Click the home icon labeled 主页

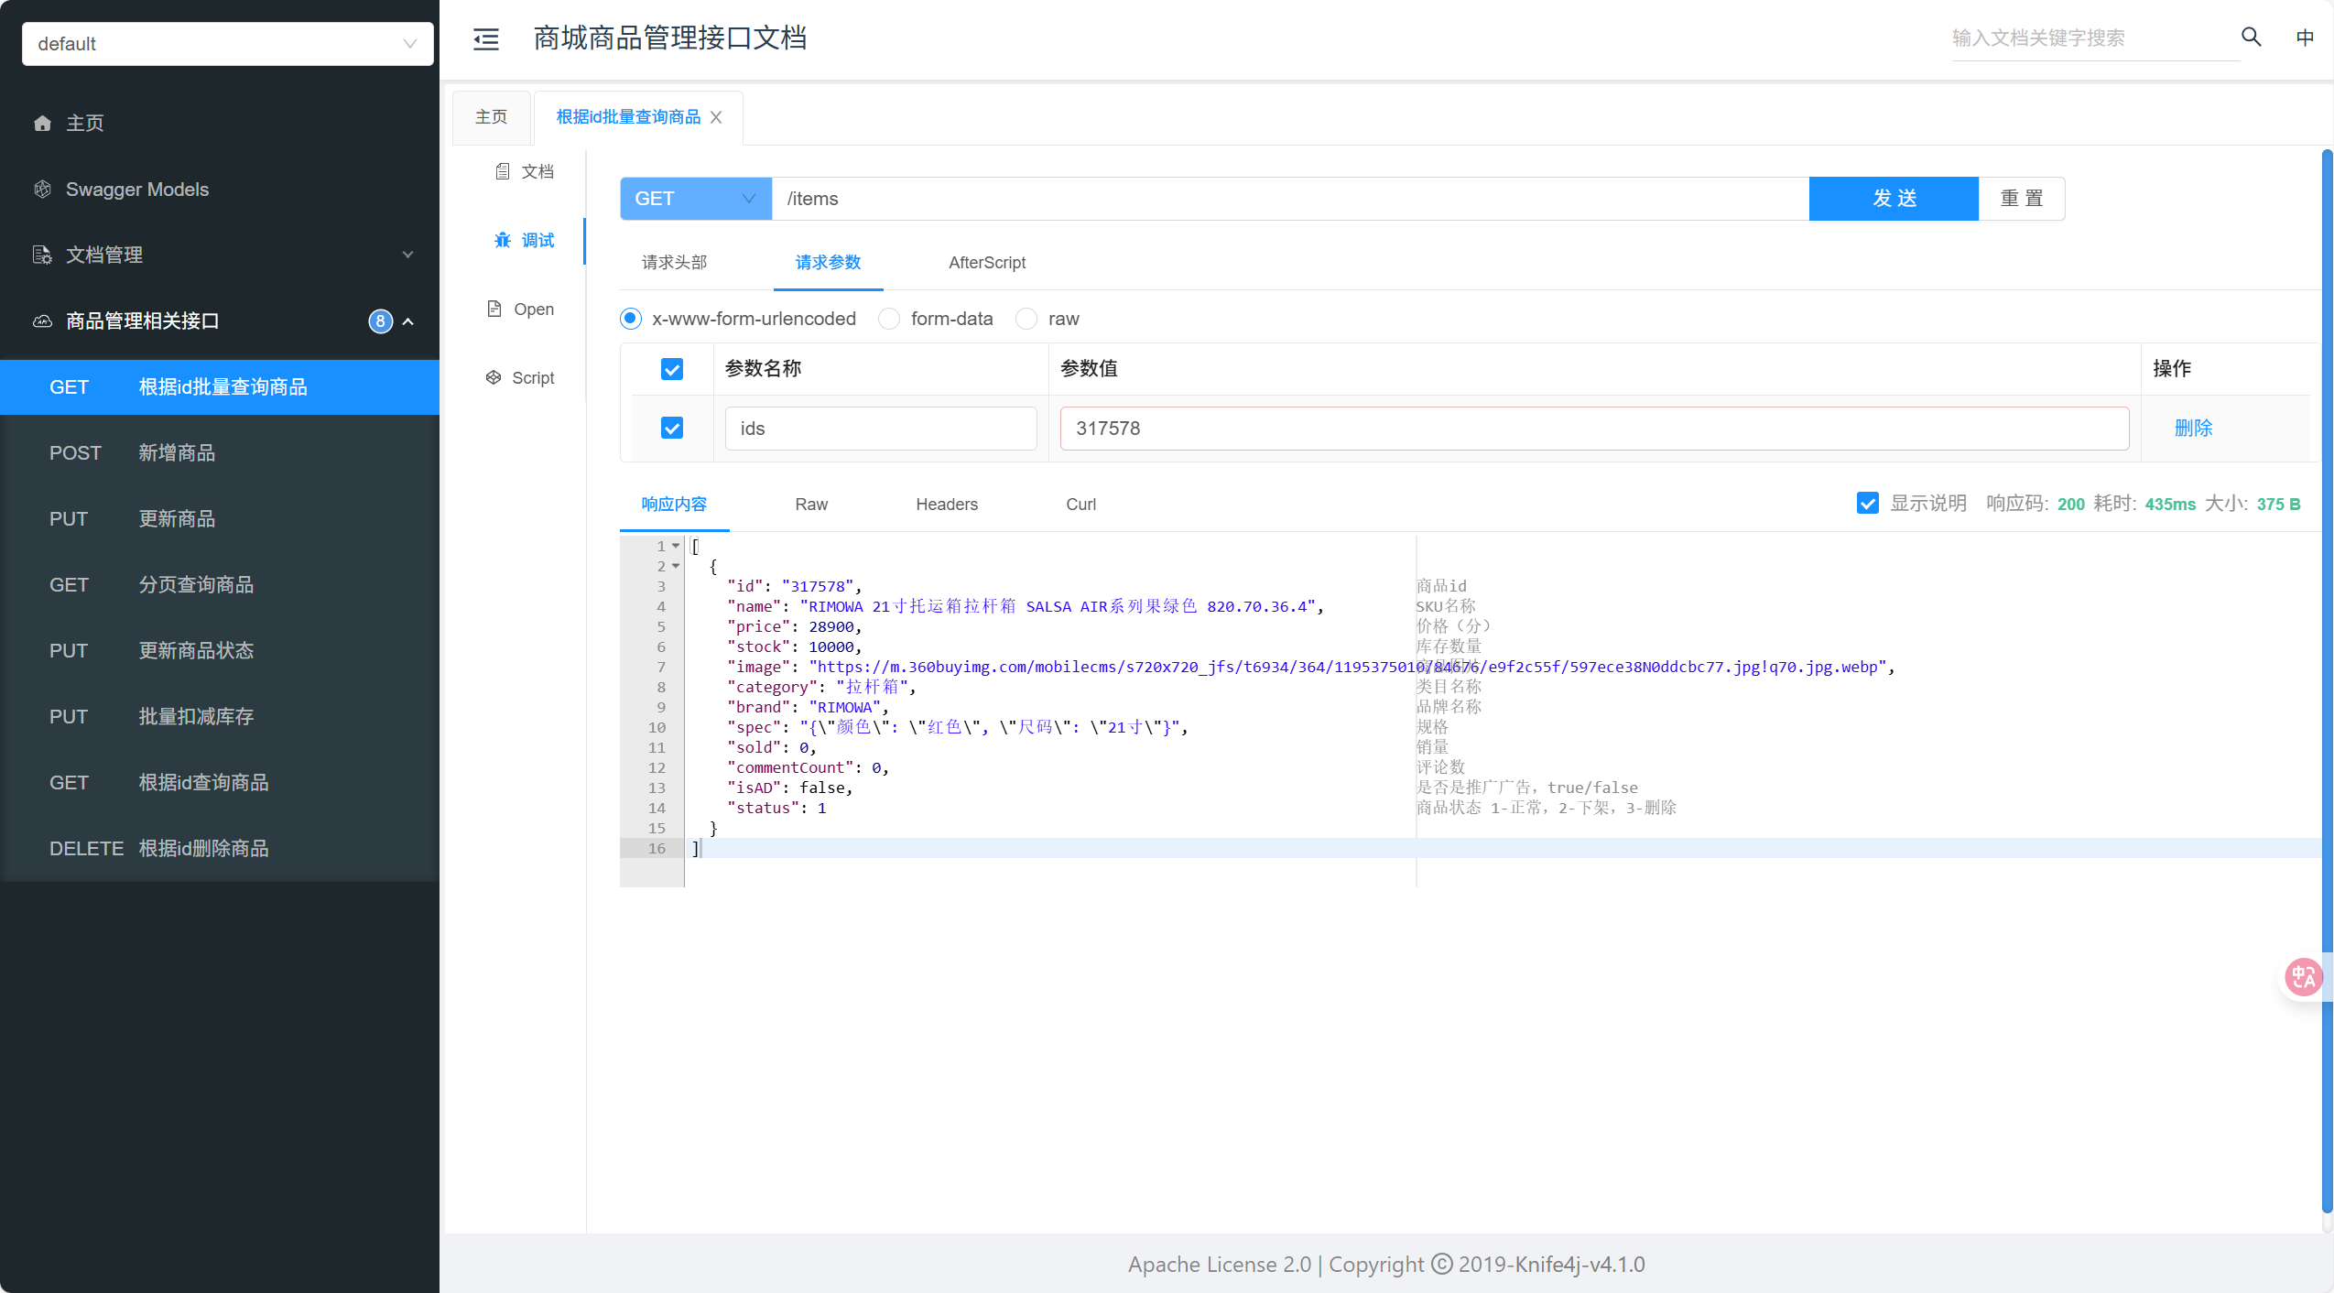coord(42,123)
